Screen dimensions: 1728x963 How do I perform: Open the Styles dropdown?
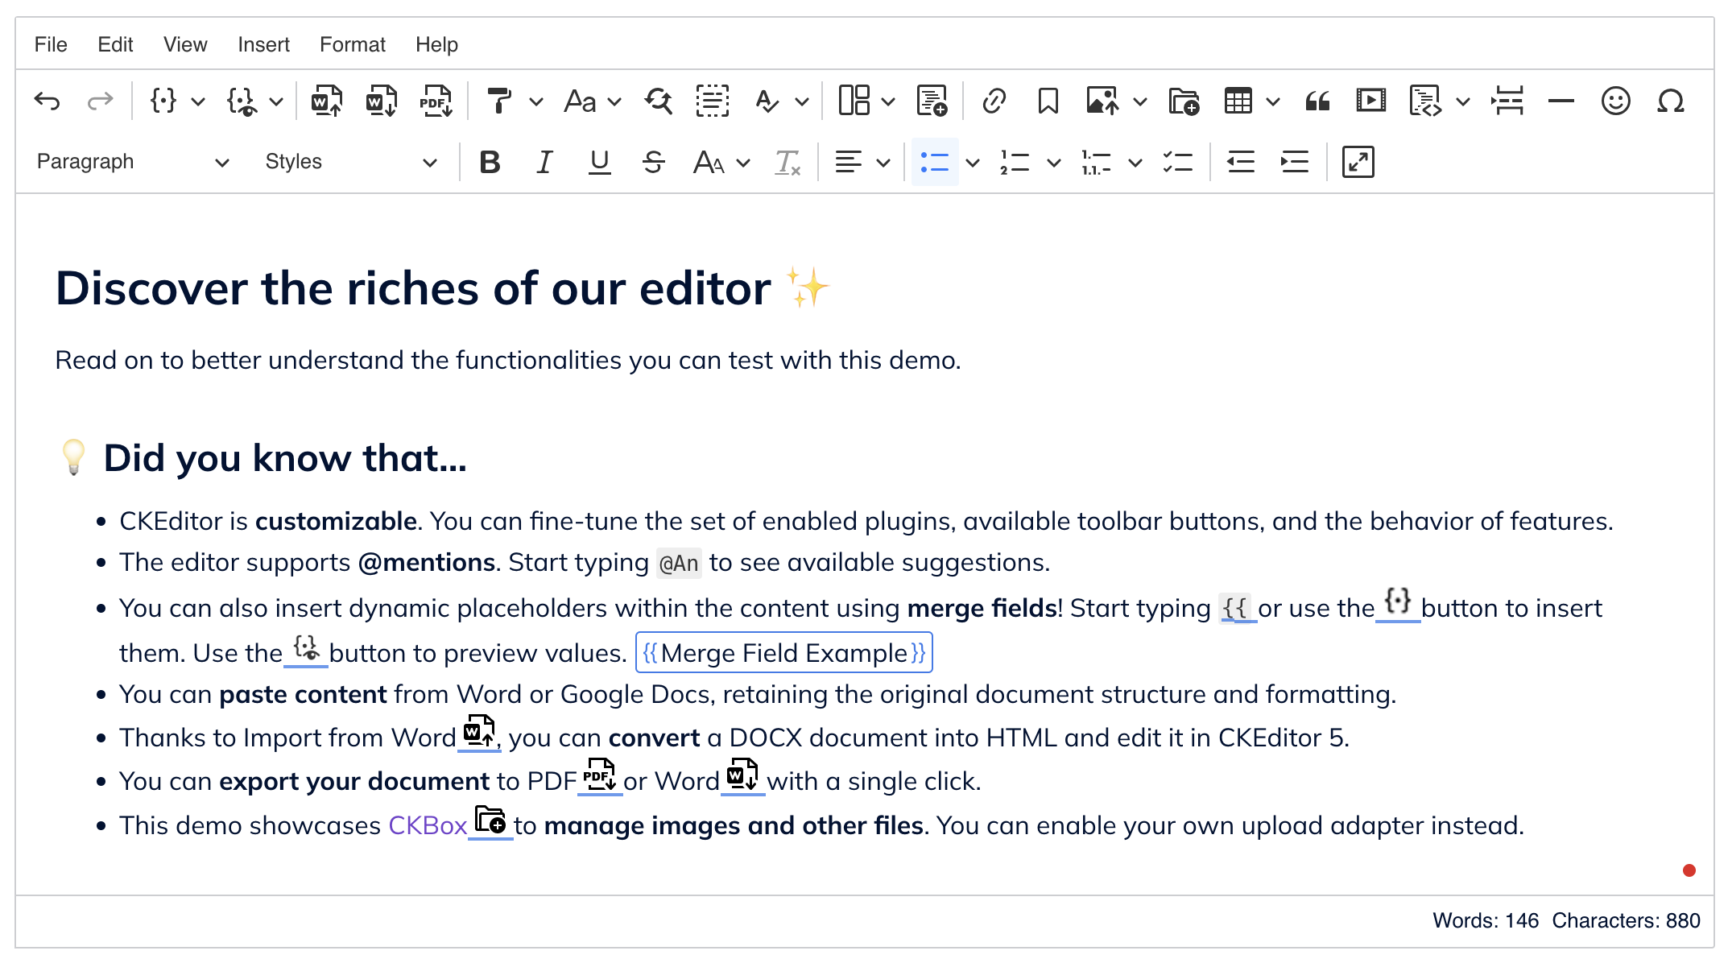[x=352, y=163]
